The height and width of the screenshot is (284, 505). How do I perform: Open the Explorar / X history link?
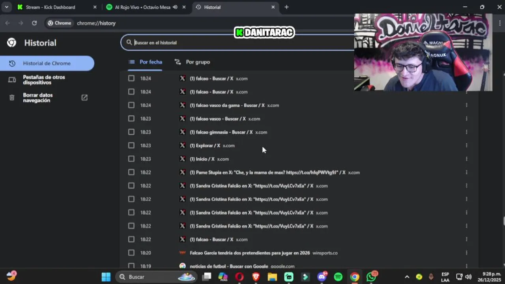(205, 146)
